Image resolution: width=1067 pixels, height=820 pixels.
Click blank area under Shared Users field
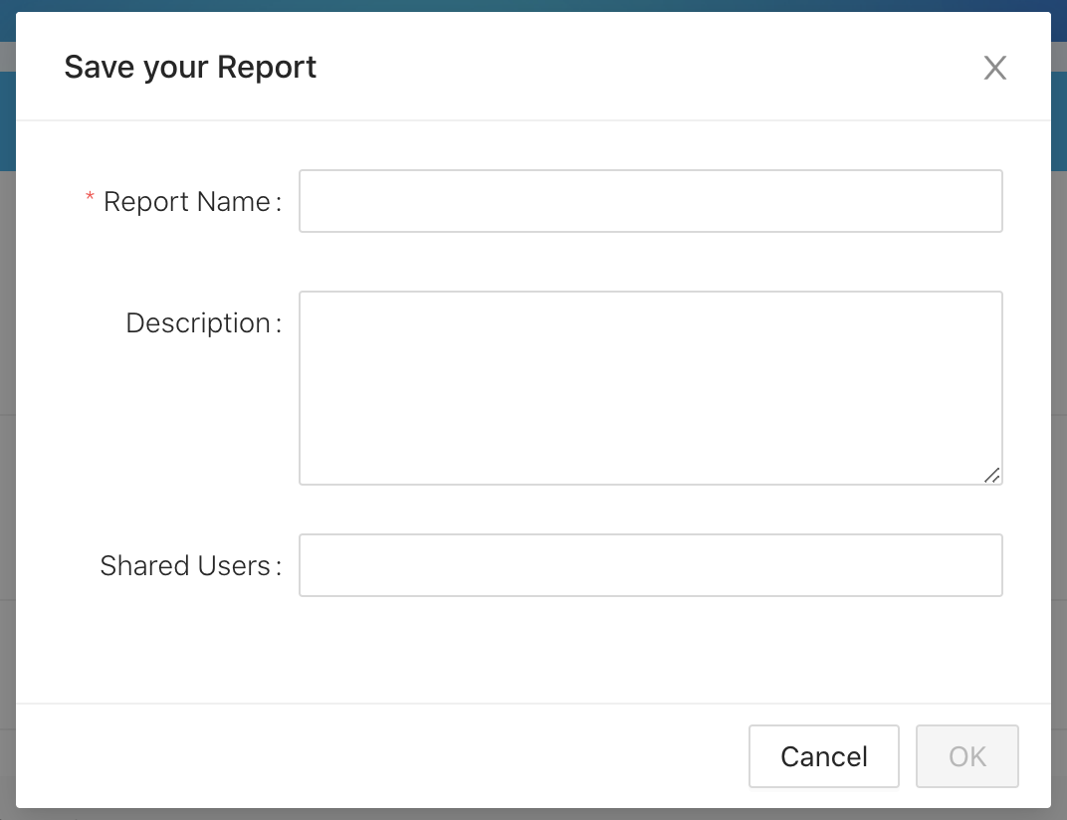click(650, 649)
